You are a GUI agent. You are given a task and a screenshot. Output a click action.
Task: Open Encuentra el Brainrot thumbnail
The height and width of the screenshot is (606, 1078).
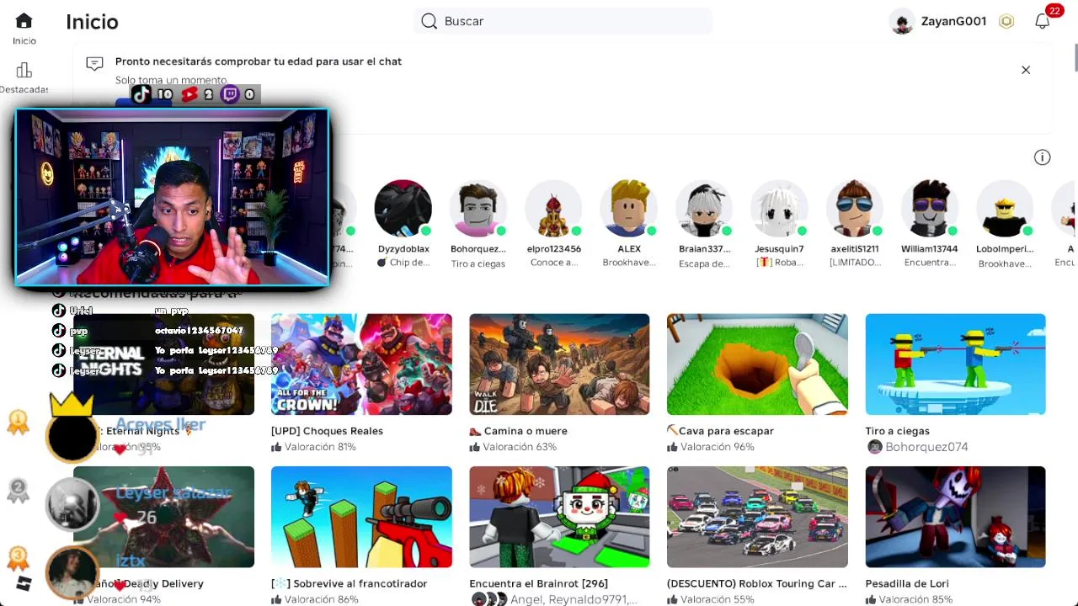(559, 517)
